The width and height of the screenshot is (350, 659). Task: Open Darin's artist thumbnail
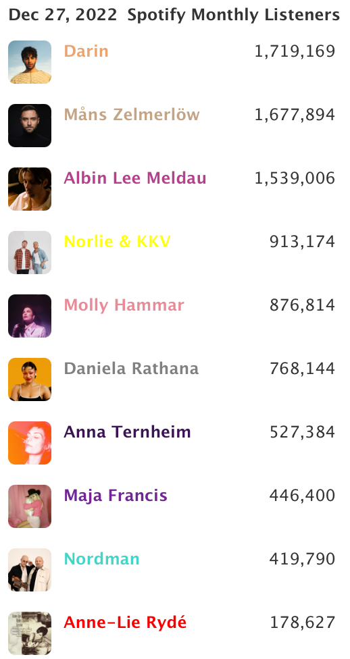(30, 62)
